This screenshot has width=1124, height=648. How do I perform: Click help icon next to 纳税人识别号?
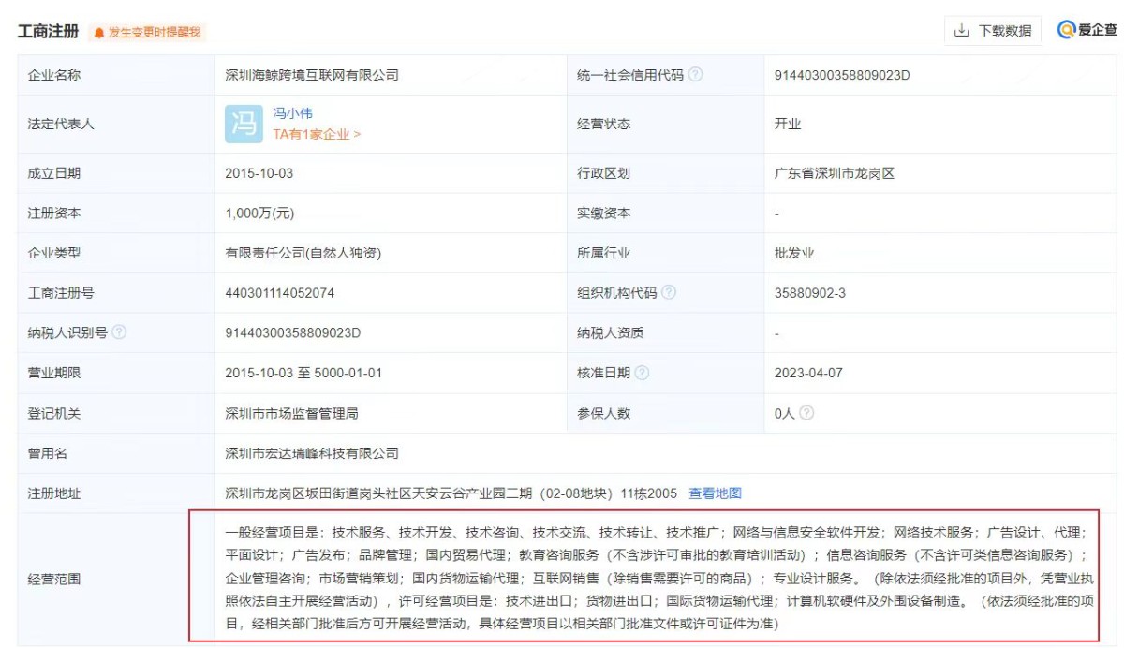coord(119,332)
